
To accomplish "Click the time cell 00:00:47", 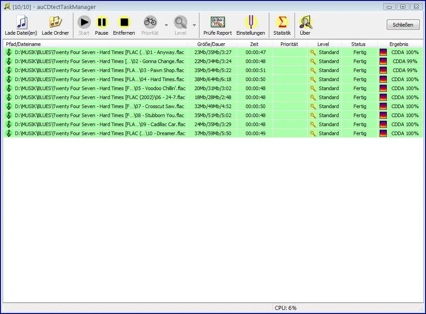I will coord(255,52).
